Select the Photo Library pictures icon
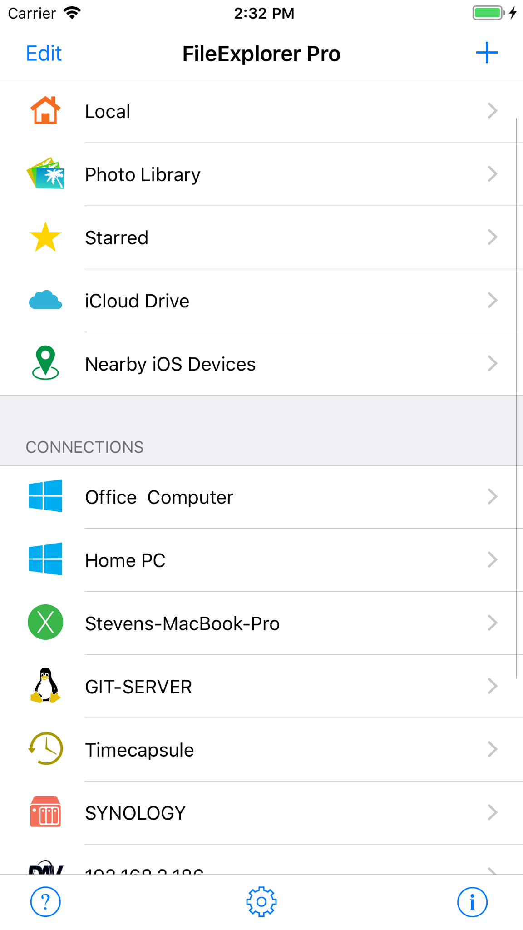The image size is (523, 930). [x=45, y=173]
